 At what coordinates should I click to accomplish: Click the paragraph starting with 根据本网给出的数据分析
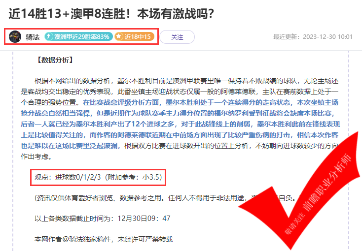point(180,119)
